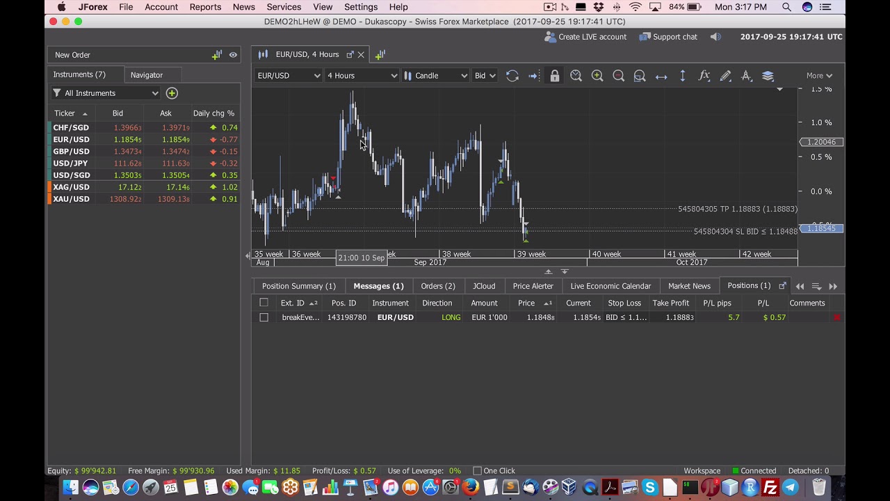Click the 1.20046 price axis marker
Viewport: 890px width, 501px height.
[x=821, y=142]
